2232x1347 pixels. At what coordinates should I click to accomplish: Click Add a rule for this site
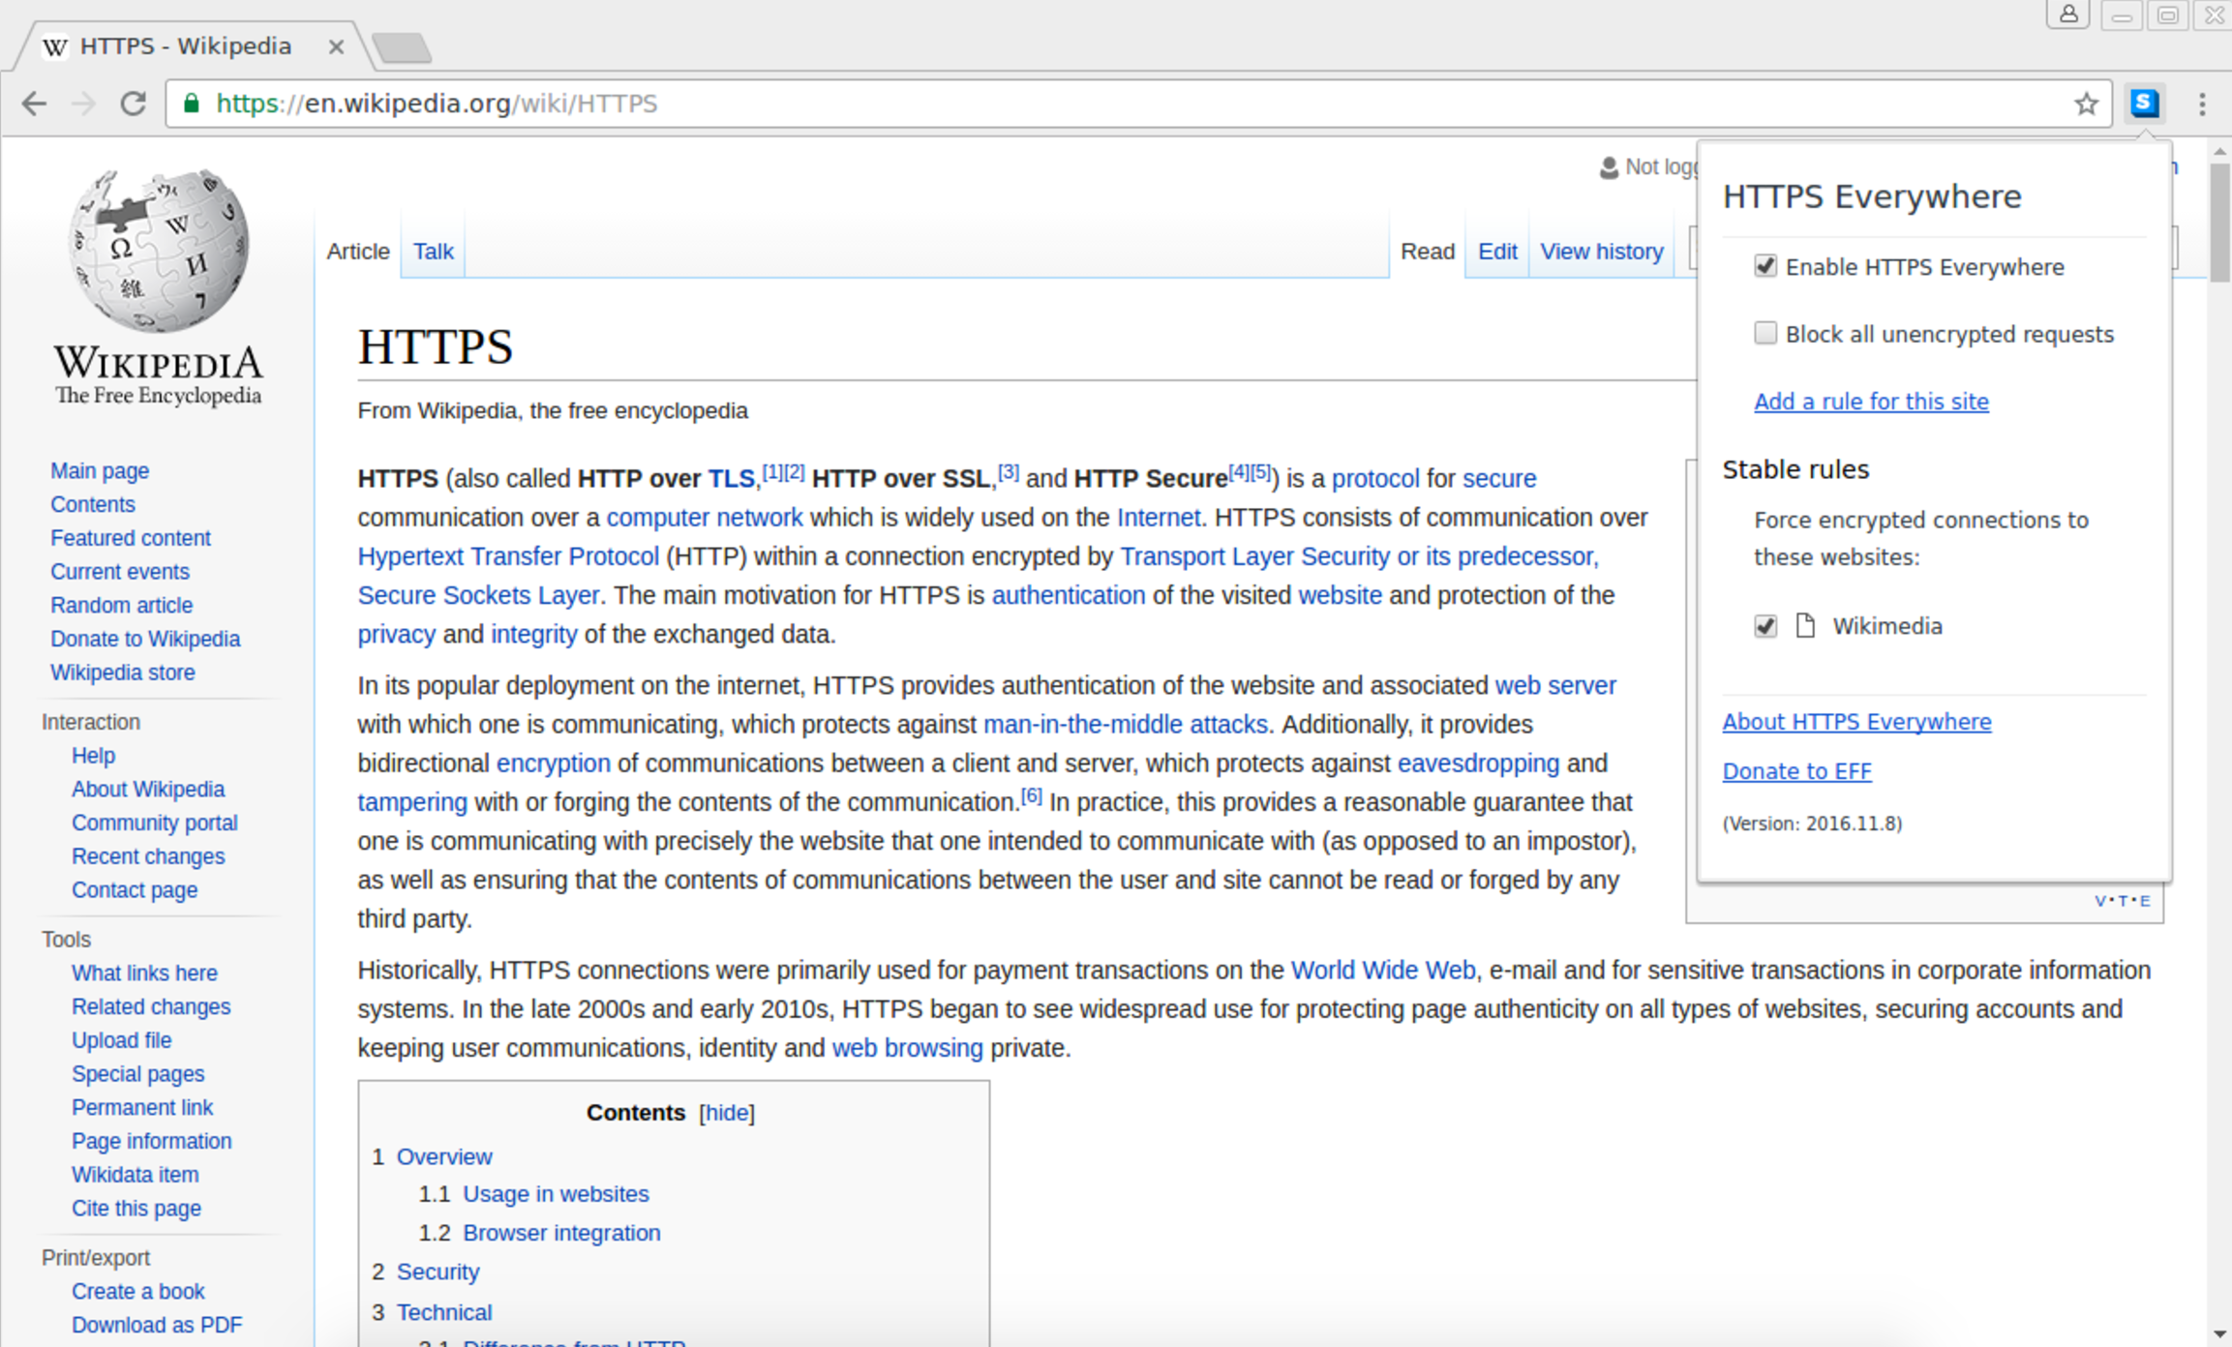click(x=1870, y=402)
